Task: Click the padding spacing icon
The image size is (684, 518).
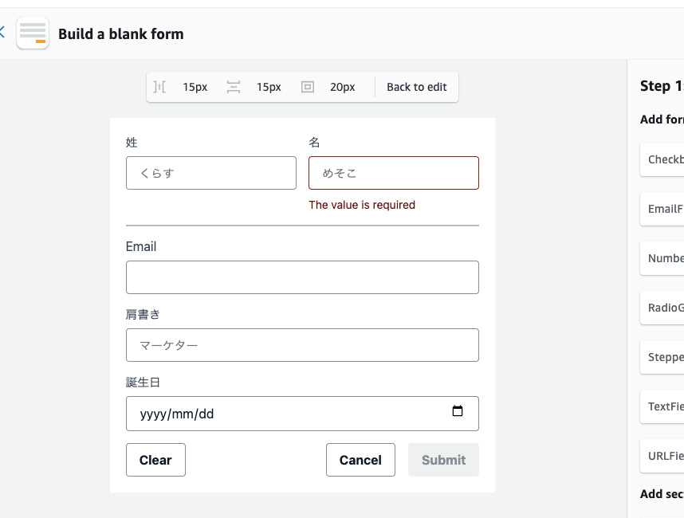Action: tap(308, 87)
